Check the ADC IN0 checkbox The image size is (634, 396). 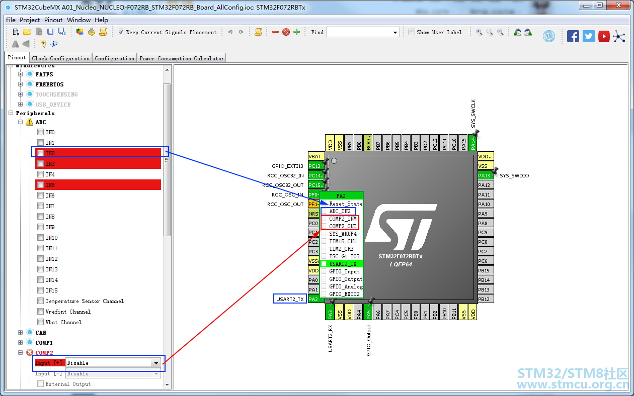[40, 132]
